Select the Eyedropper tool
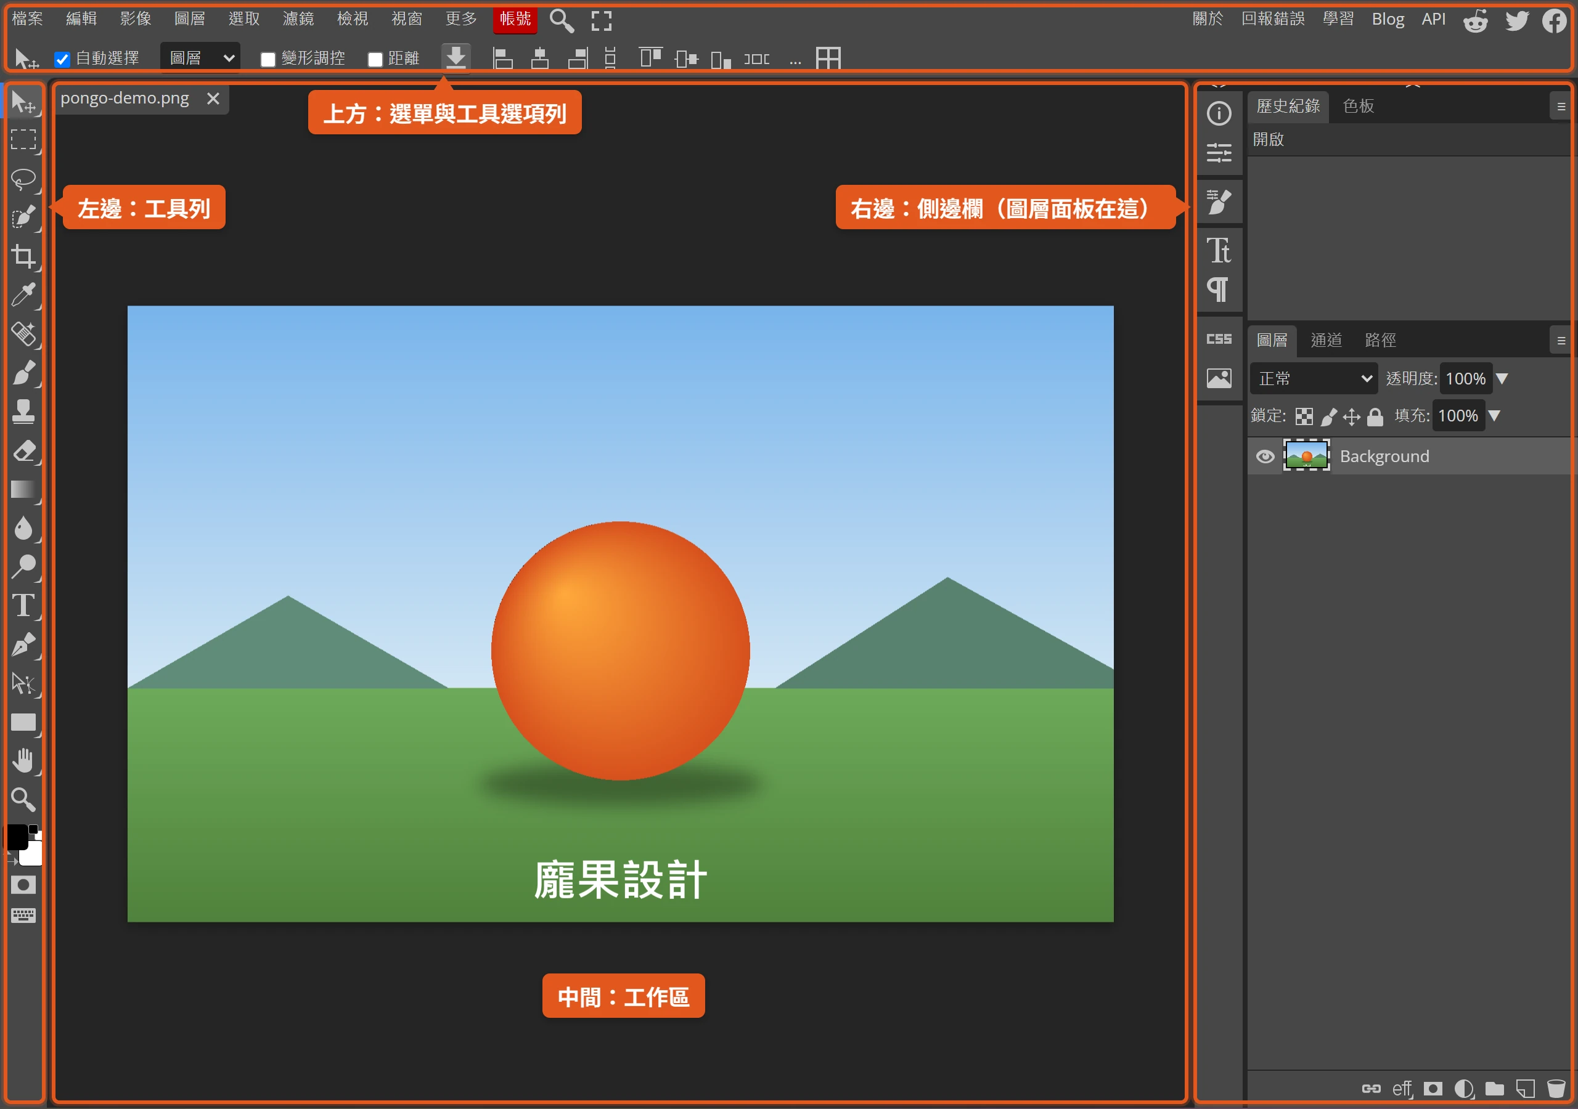Image resolution: width=1578 pixels, height=1109 pixels. tap(23, 296)
